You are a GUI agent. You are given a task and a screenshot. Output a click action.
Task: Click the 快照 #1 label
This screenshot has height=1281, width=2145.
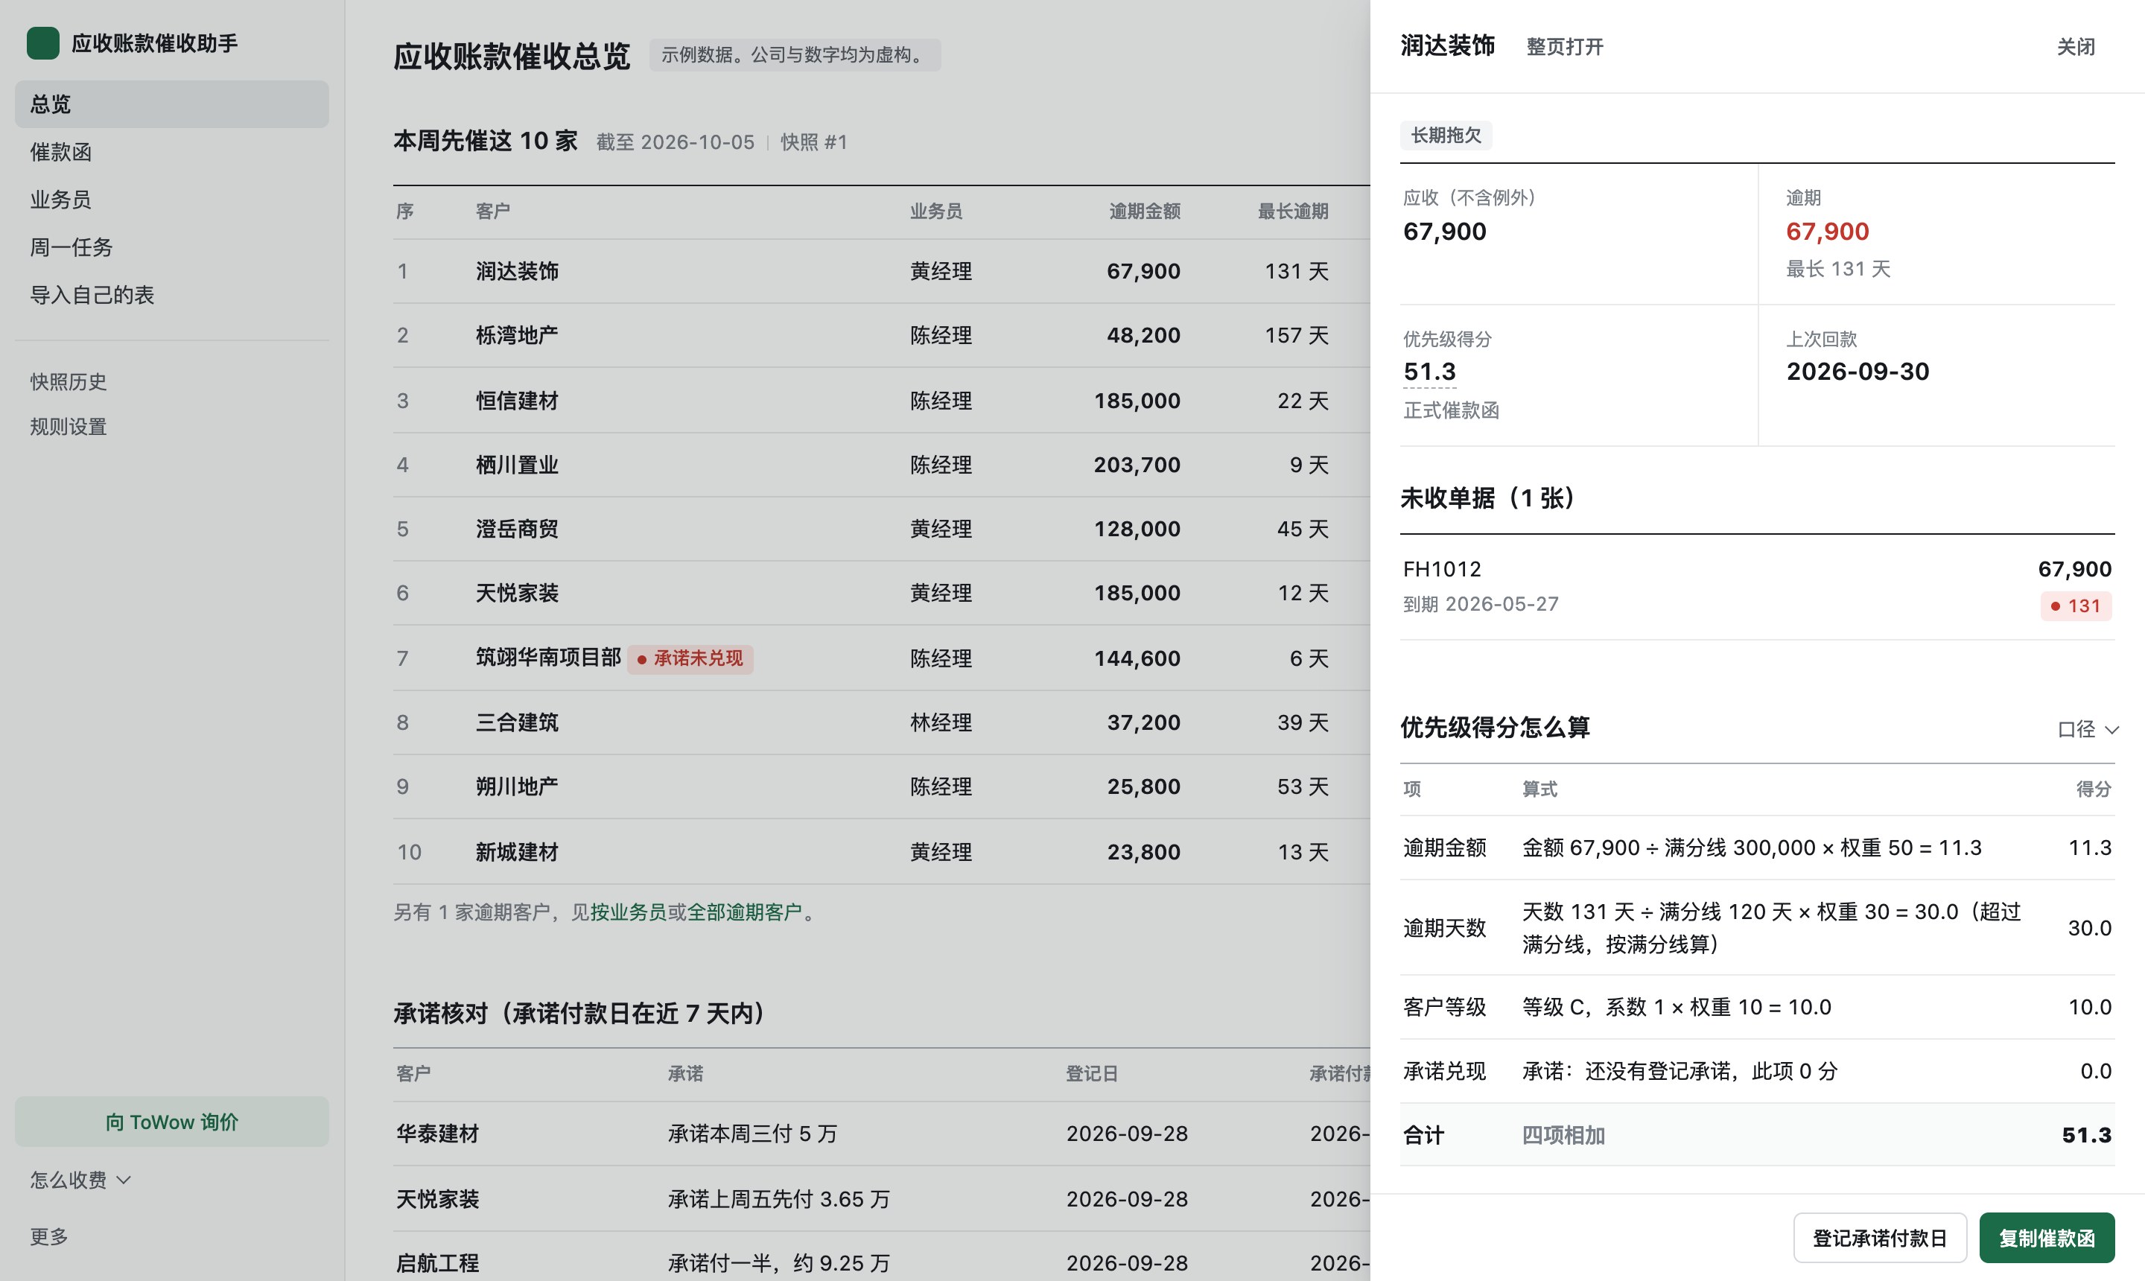click(814, 142)
